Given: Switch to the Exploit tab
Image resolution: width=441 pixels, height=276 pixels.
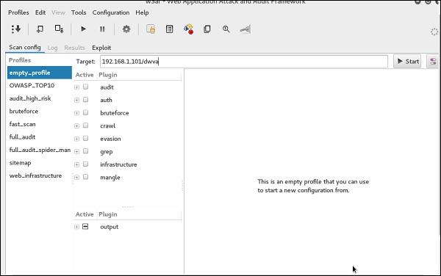Looking at the screenshot, I should (x=101, y=48).
